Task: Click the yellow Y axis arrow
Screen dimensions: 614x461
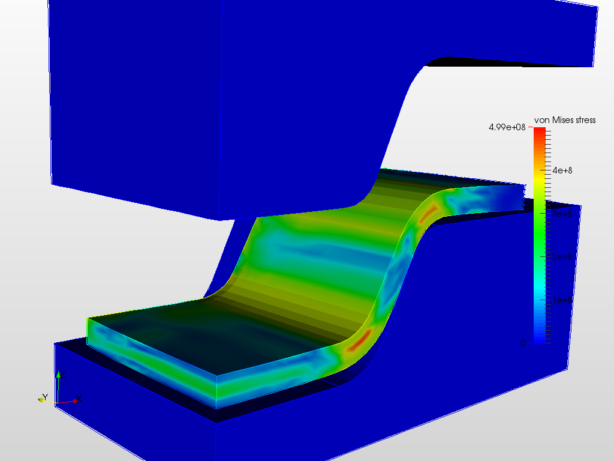Action: [41, 399]
